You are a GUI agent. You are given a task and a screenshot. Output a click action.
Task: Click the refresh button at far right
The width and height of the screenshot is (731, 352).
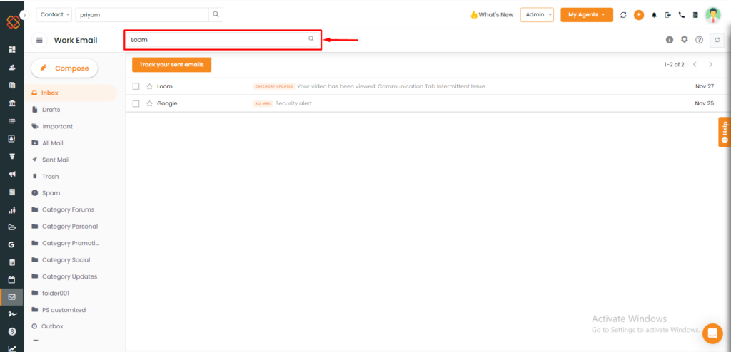[717, 41]
